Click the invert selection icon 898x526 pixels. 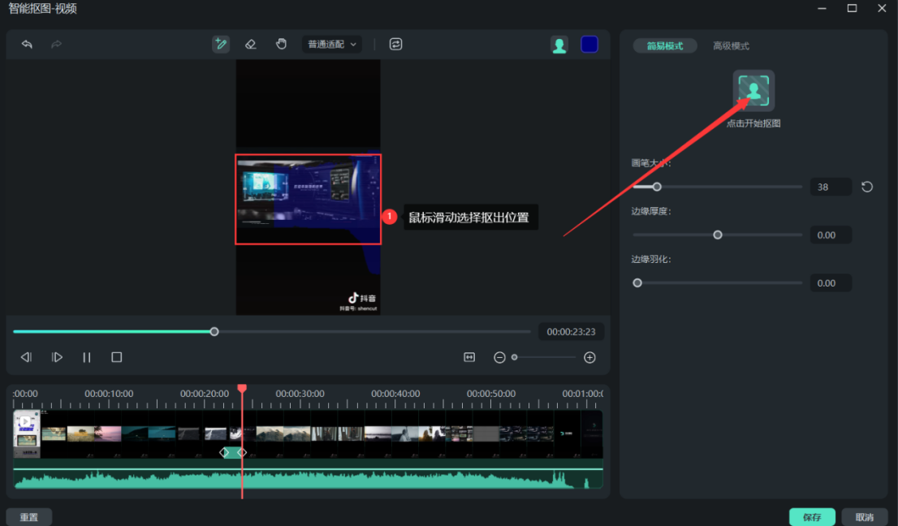point(395,45)
